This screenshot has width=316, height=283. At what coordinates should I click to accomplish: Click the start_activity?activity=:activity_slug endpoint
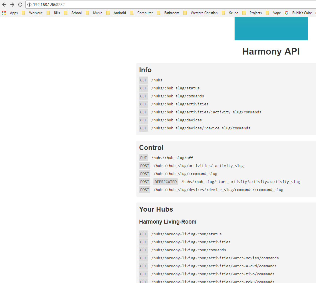point(241,182)
